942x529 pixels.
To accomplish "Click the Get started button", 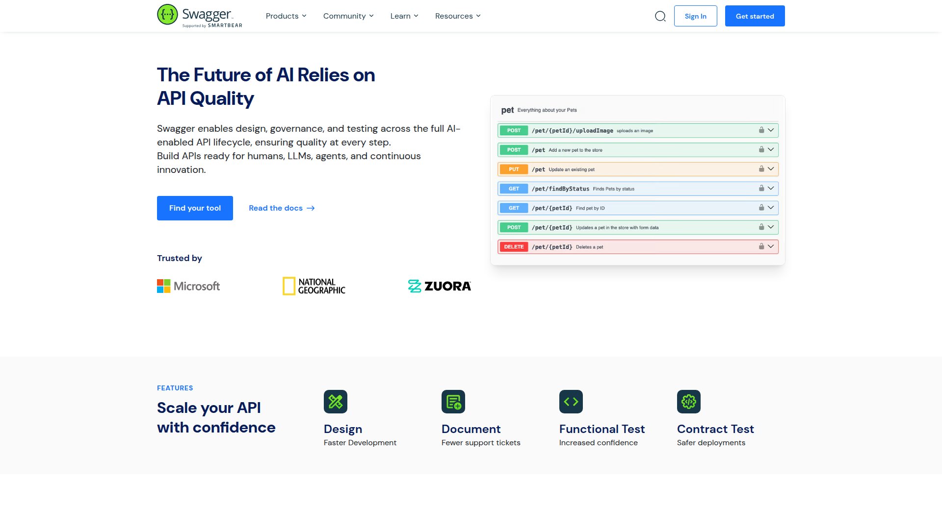I will click(x=755, y=16).
